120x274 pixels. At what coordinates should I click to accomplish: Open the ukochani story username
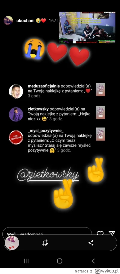25,21
